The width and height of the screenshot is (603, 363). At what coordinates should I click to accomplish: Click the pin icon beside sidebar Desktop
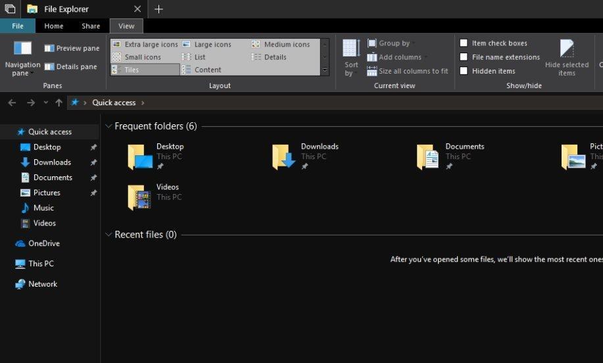tap(93, 147)
